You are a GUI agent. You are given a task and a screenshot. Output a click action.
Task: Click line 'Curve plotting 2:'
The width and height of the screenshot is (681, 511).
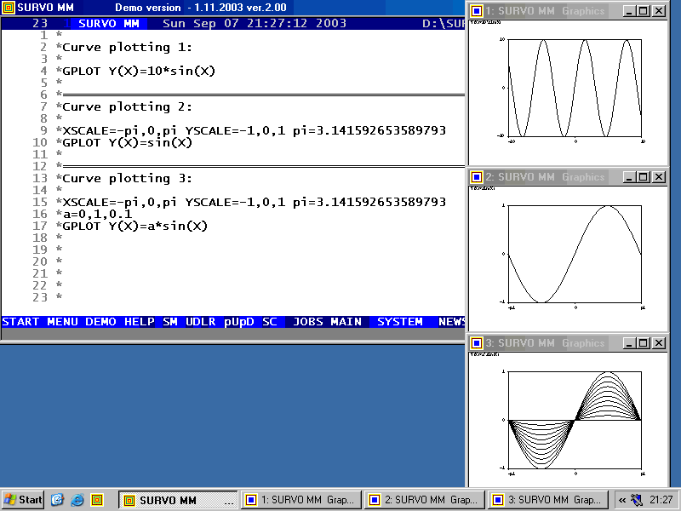coord(127,107)
